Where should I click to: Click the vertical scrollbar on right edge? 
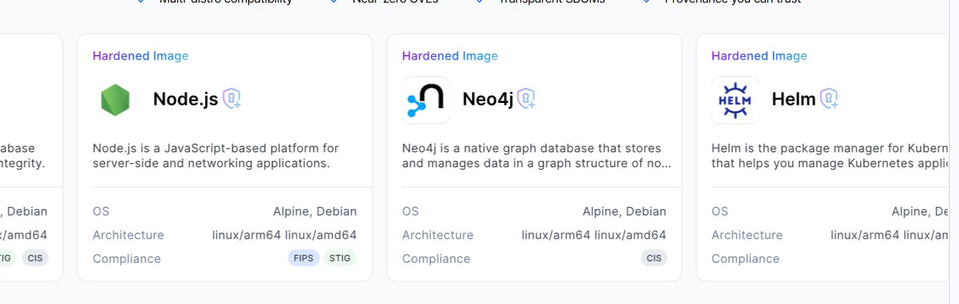pos(953,152)
